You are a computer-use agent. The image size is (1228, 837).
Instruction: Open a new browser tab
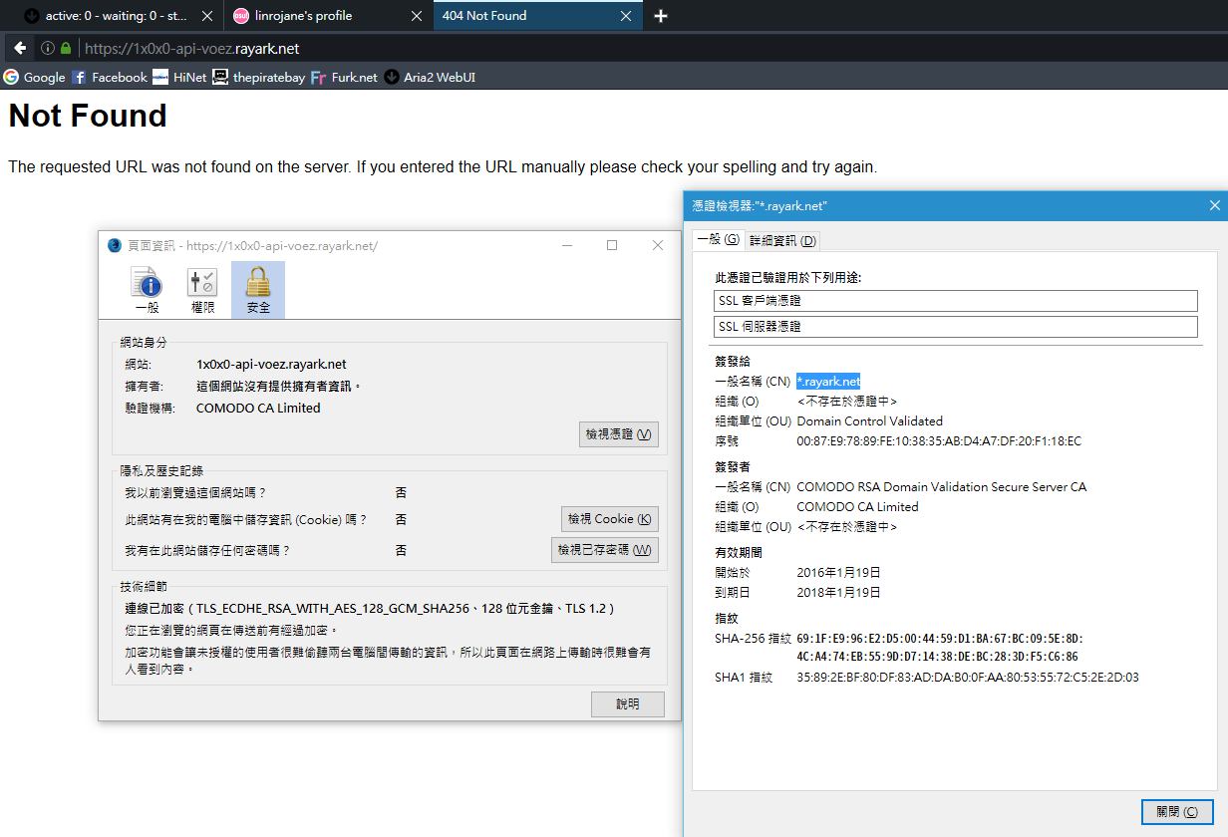pos(660,16)
